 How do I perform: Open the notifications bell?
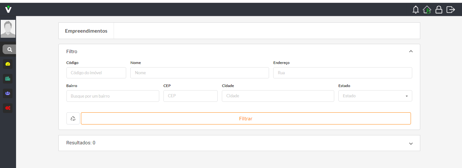click(x=416, y=10)
